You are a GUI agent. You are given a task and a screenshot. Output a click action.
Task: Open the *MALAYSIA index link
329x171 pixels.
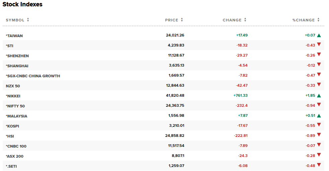coord(16,116)
